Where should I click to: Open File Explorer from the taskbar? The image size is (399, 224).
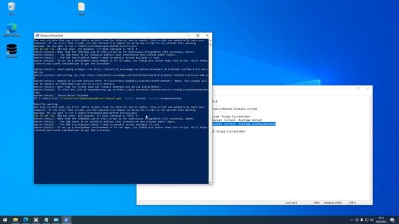coord(16,220)
